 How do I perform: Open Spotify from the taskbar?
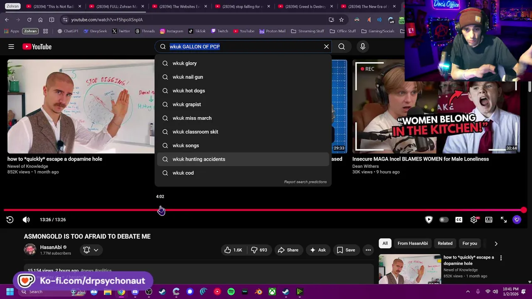[231, 292]
